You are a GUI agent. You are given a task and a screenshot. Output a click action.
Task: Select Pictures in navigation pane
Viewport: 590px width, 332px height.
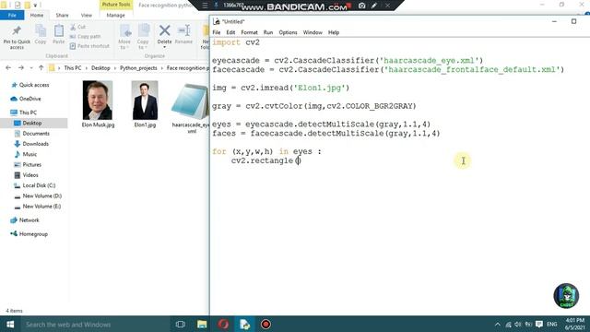click(x=31, y=164)
